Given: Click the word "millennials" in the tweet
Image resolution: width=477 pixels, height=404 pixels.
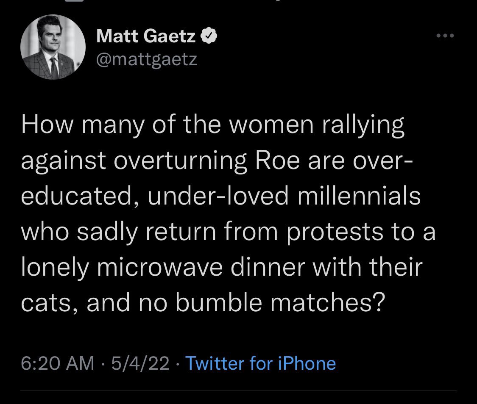Looking at the screenshot, I should (359, 196).
